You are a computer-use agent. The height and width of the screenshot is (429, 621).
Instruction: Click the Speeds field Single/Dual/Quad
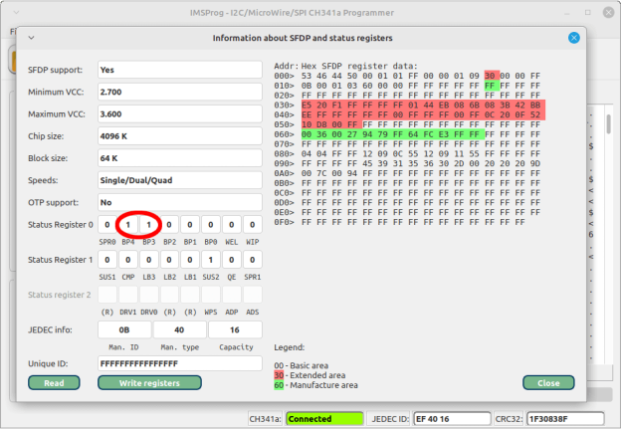tap(180, 180)
